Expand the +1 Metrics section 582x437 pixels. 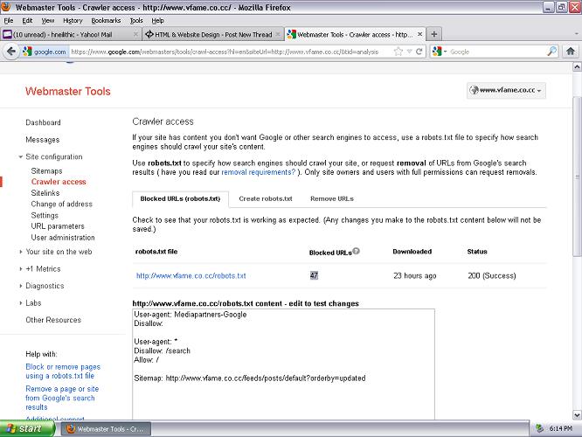[x=21, y=269]
